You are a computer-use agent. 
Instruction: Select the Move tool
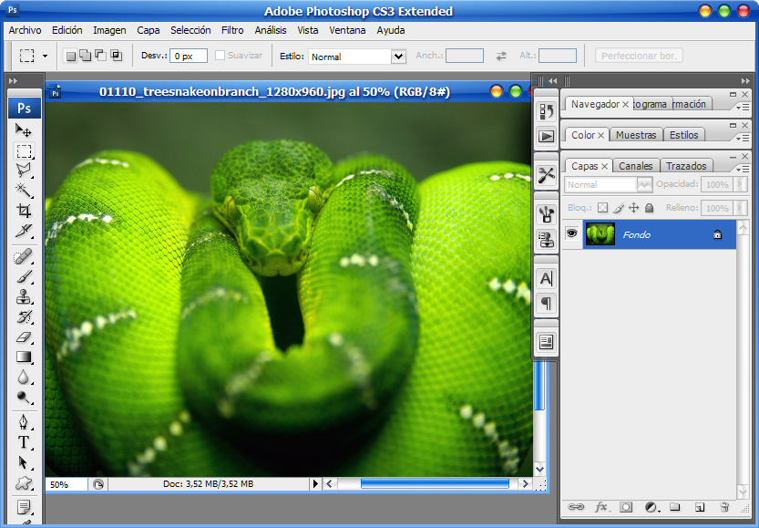(x=24, y=131)
